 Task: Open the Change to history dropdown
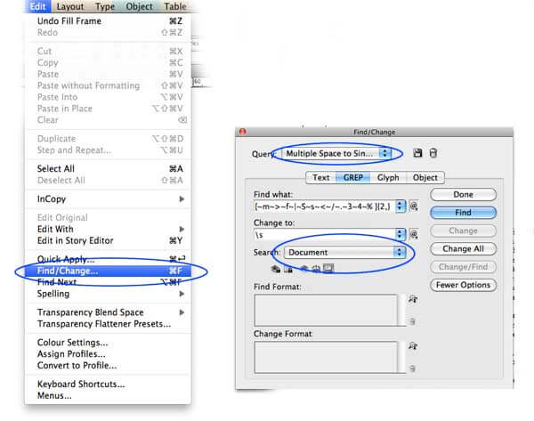tap(400, 234)
